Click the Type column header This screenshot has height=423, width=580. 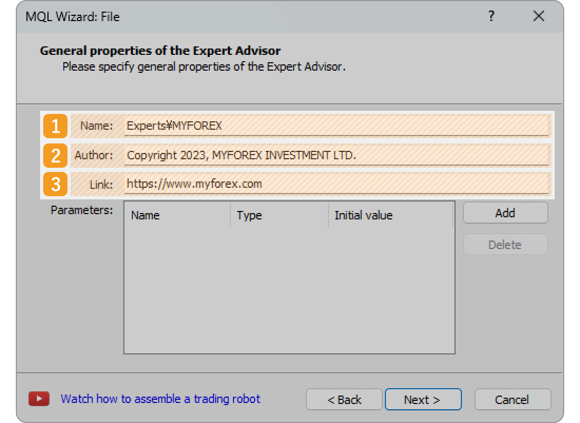tap(248, 215)
